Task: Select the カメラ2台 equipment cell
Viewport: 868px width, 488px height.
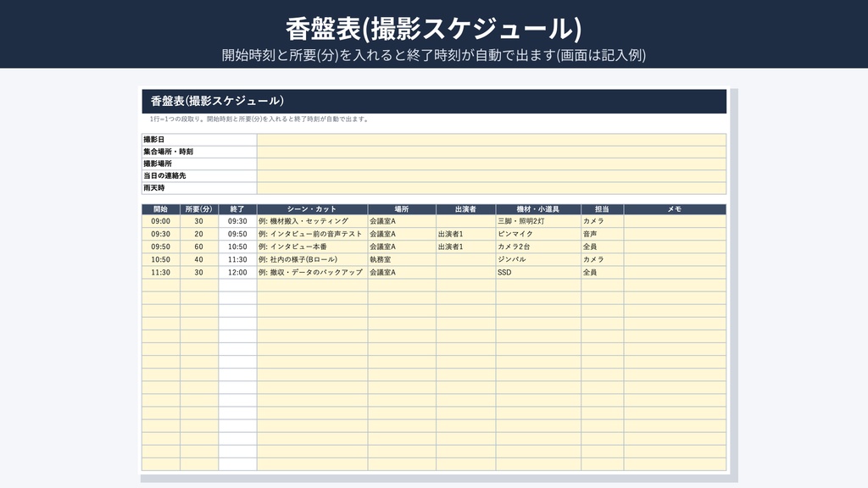Action: [538, 247]
